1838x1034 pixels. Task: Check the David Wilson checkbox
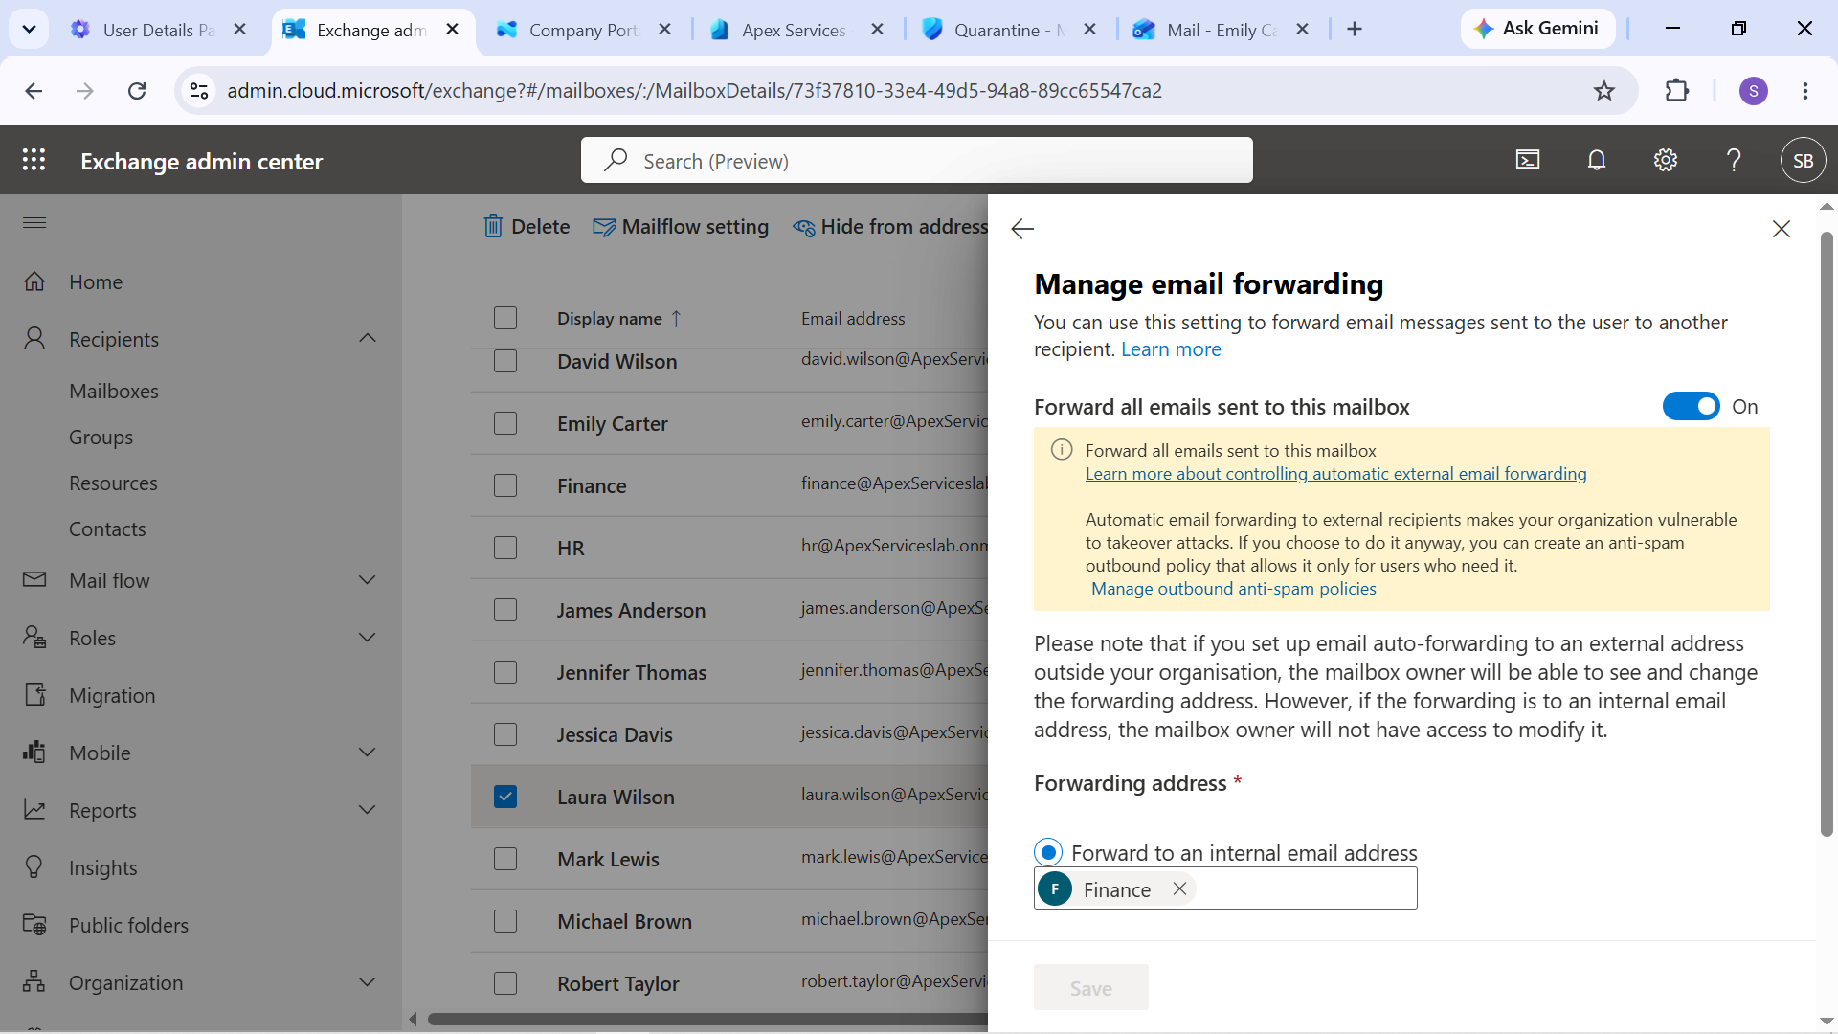505,361
